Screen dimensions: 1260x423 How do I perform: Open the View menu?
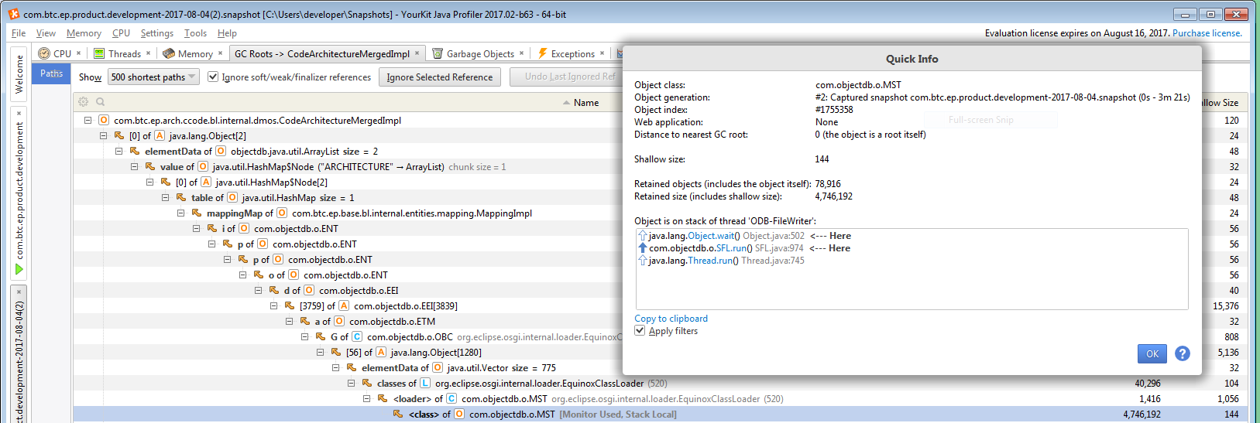[46, 33]
